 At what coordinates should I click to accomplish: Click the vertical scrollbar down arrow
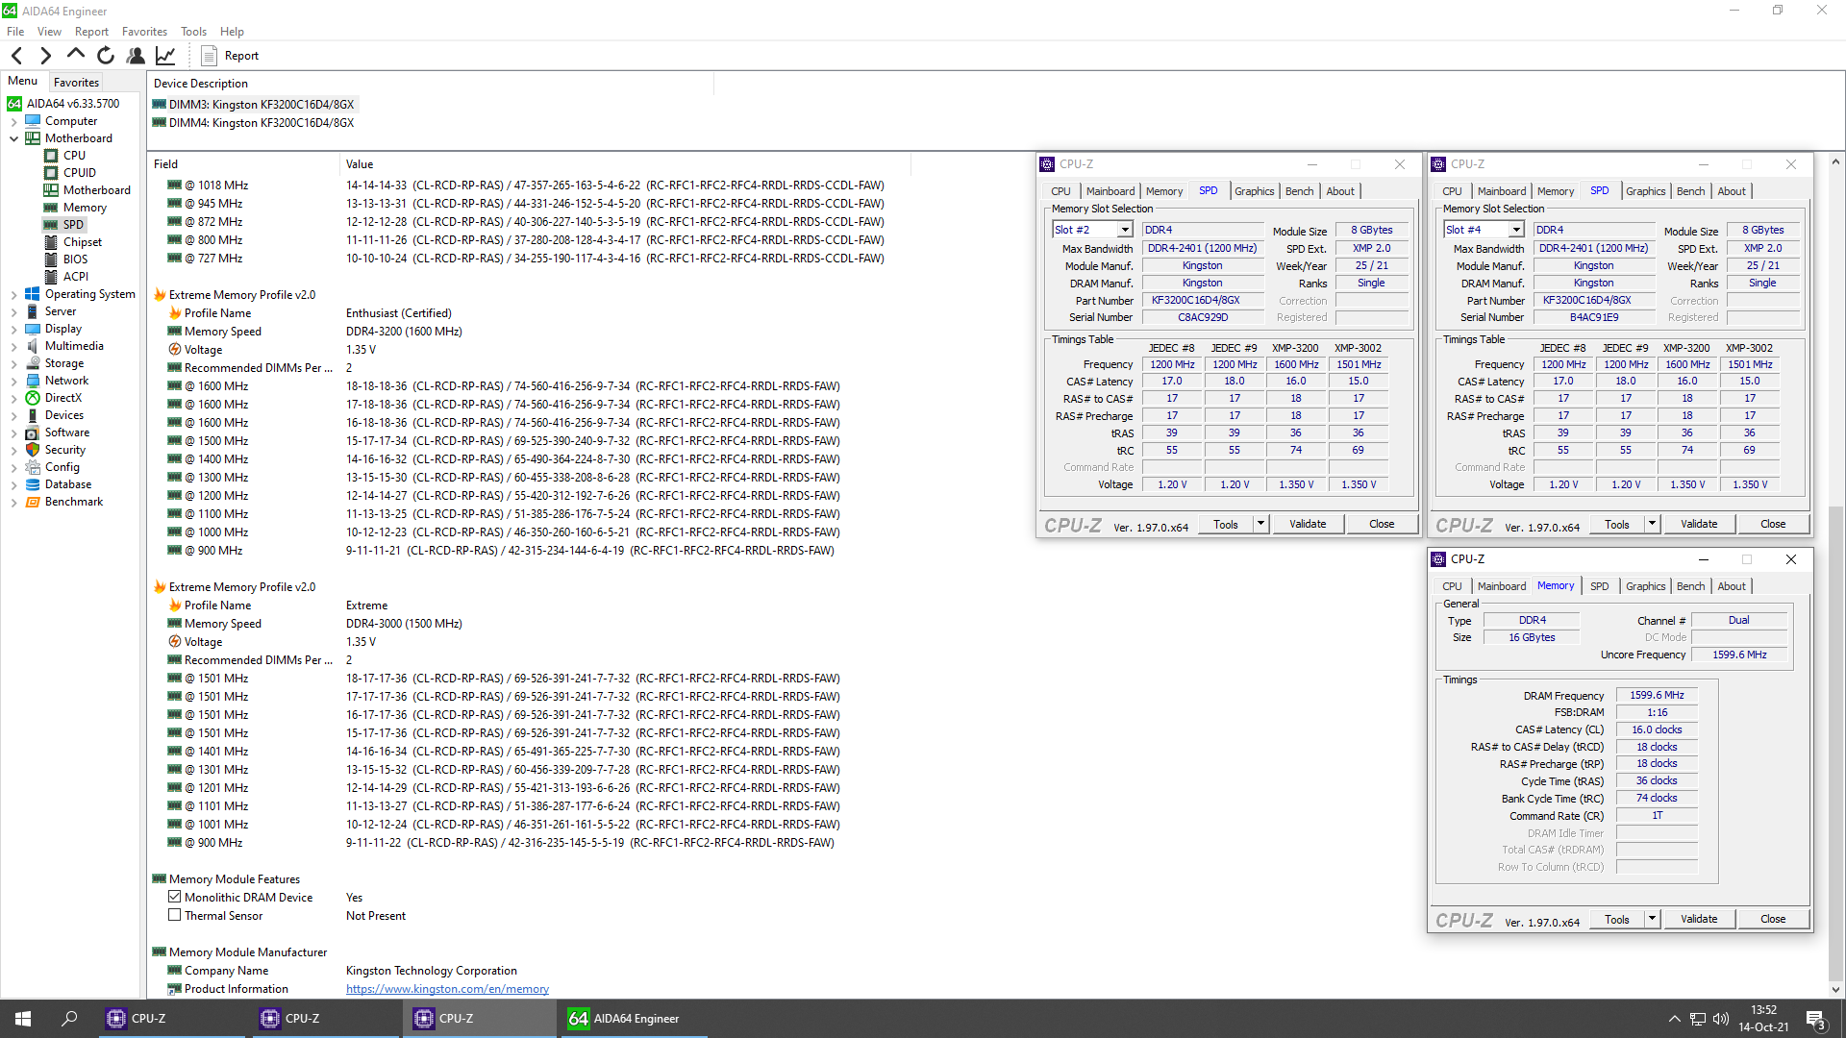pyautogui.click(x=1835, y=989)
